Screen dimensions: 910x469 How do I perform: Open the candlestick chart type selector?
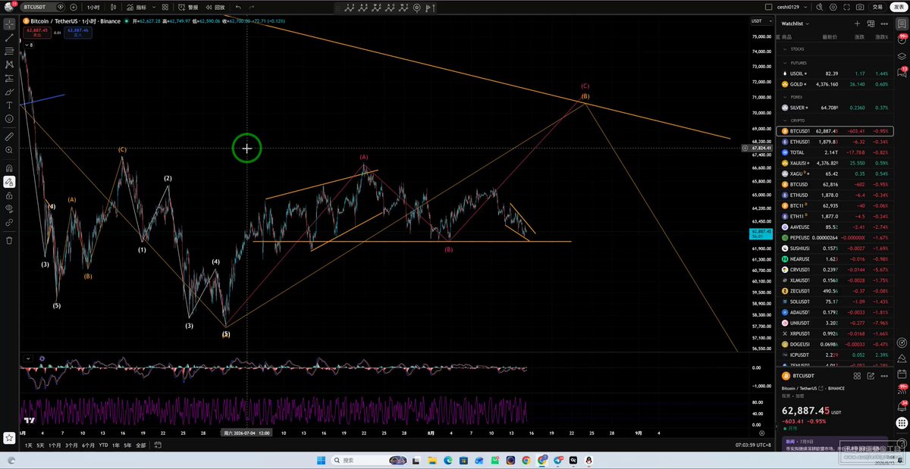point(113,7)
